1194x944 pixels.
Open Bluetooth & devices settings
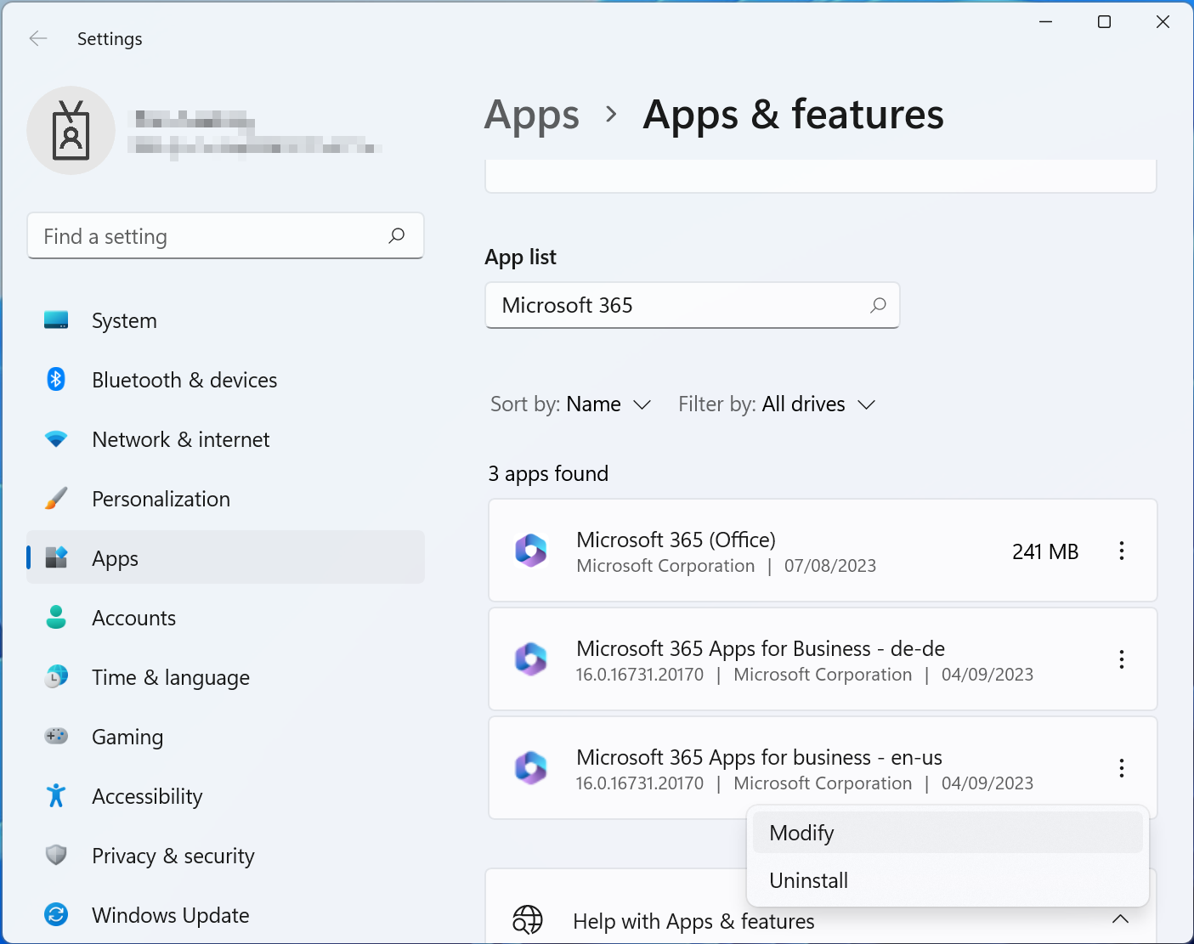(225, 380)
